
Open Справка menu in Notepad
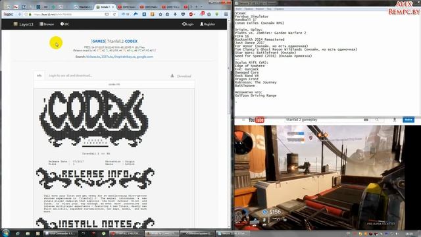[279, 9]
